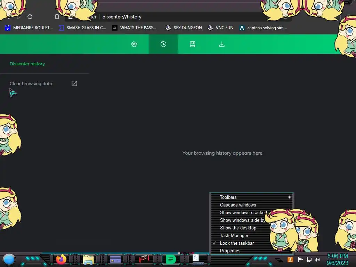Open the network tray icon
This screenshot has width=356, height=267.
(x=309, y=259)
